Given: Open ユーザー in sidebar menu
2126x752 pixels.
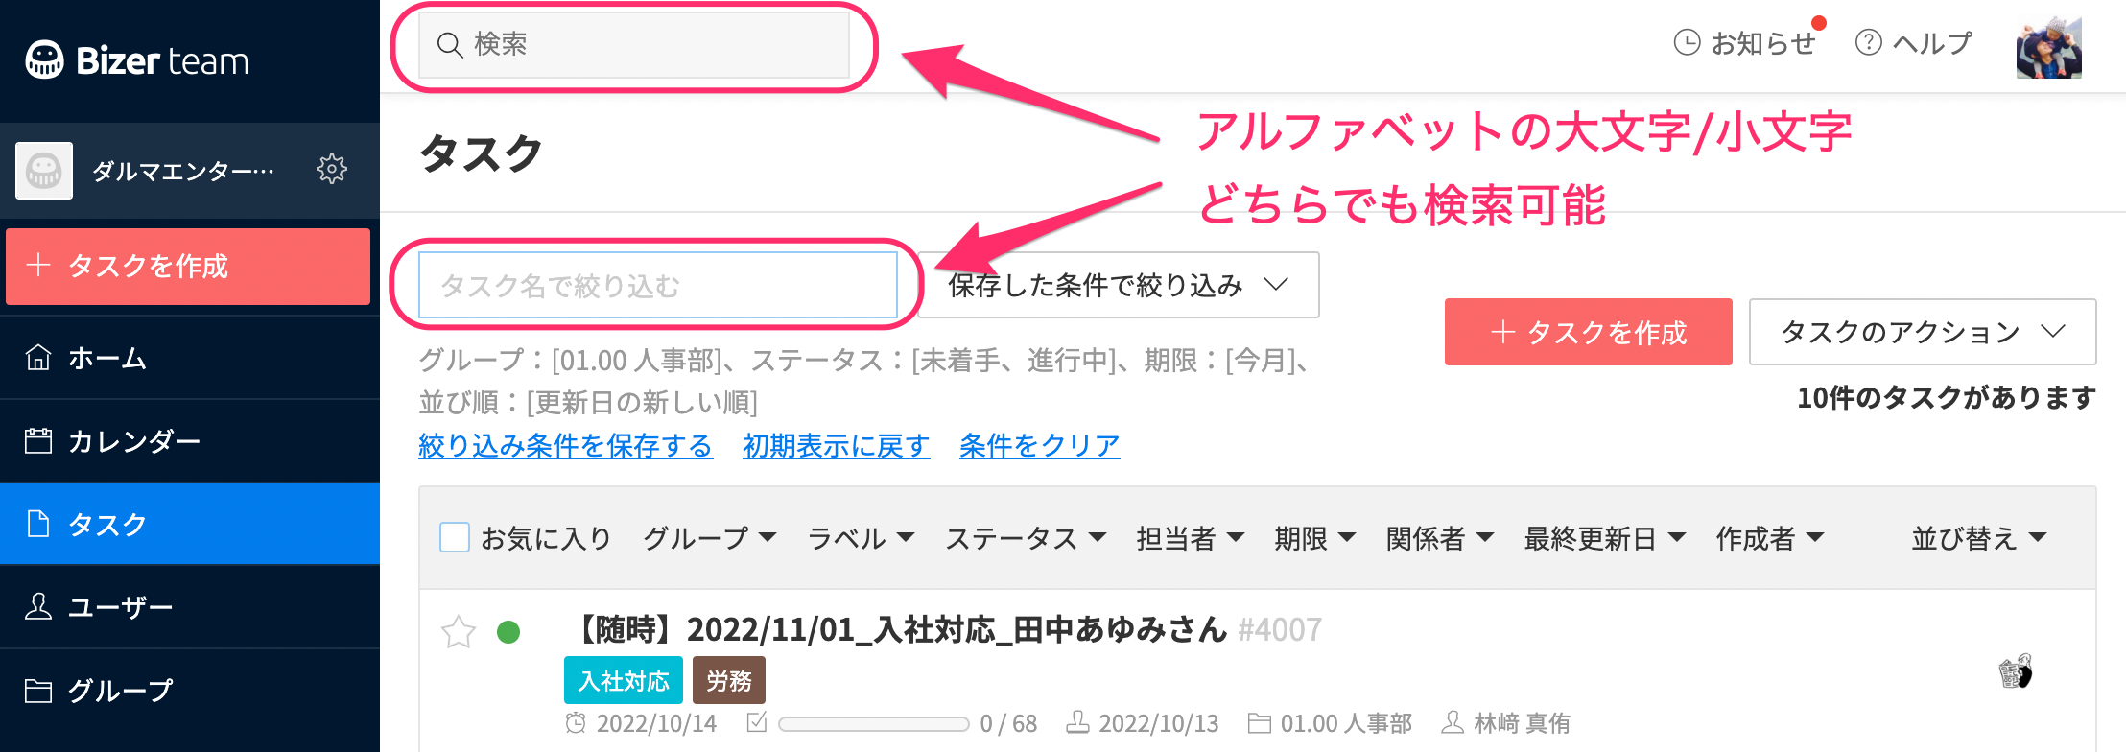Looking at the screenshot, I should (x=190, y=607).
